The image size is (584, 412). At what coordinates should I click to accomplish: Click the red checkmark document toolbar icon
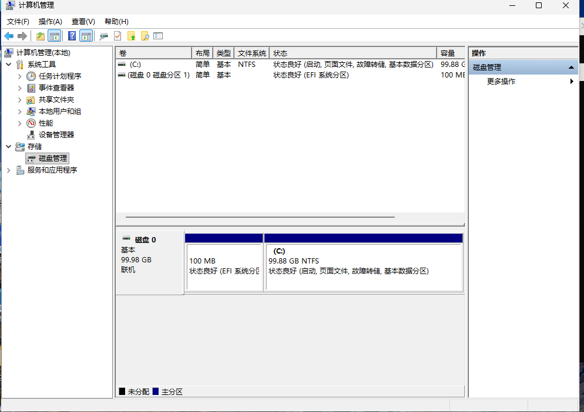[118, 36]
